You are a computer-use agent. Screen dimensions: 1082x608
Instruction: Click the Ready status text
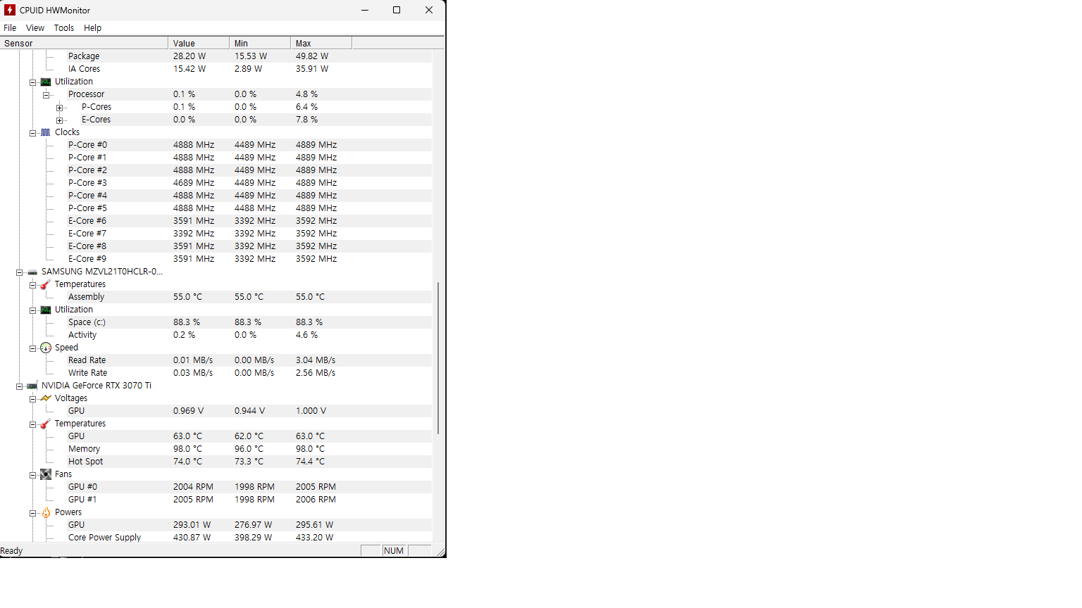[x=11, y=551]
